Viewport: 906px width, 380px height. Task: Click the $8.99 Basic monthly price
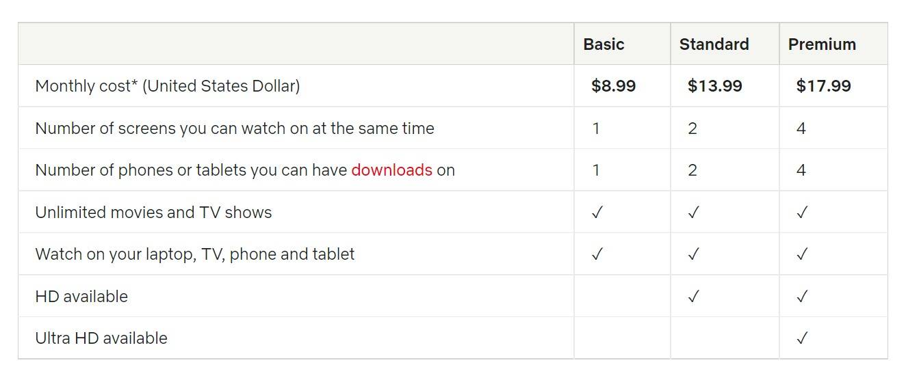click(x=613, y=86)
